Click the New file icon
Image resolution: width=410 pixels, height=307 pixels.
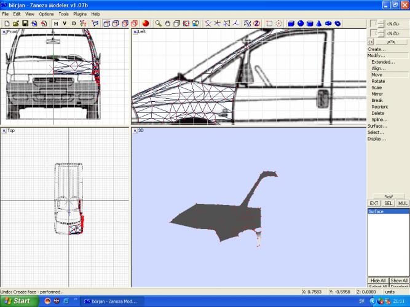coord(6,23)
